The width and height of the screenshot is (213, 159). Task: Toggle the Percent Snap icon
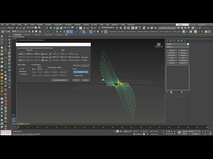[92, 28]
